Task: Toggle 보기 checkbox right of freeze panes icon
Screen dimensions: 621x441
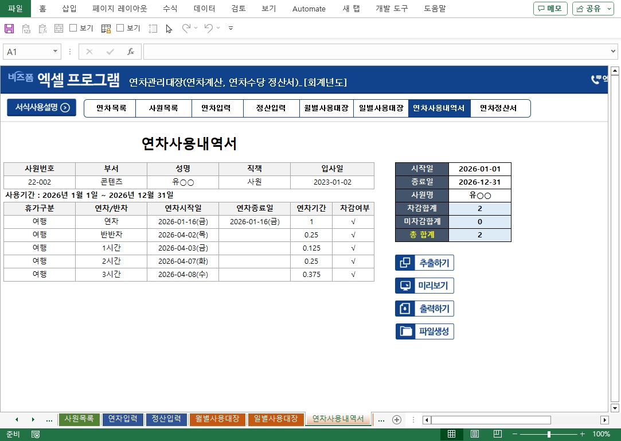Action: point(120,28)
